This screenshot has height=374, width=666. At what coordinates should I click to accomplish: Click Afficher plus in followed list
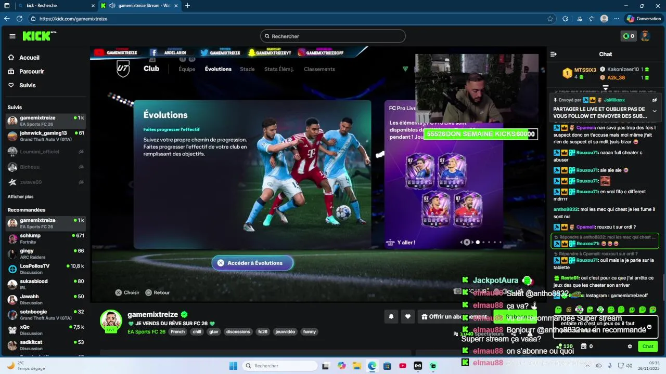coord(20,197)
